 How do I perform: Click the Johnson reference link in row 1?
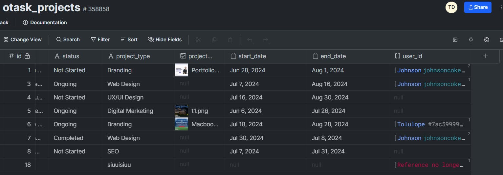pos(409,70)
